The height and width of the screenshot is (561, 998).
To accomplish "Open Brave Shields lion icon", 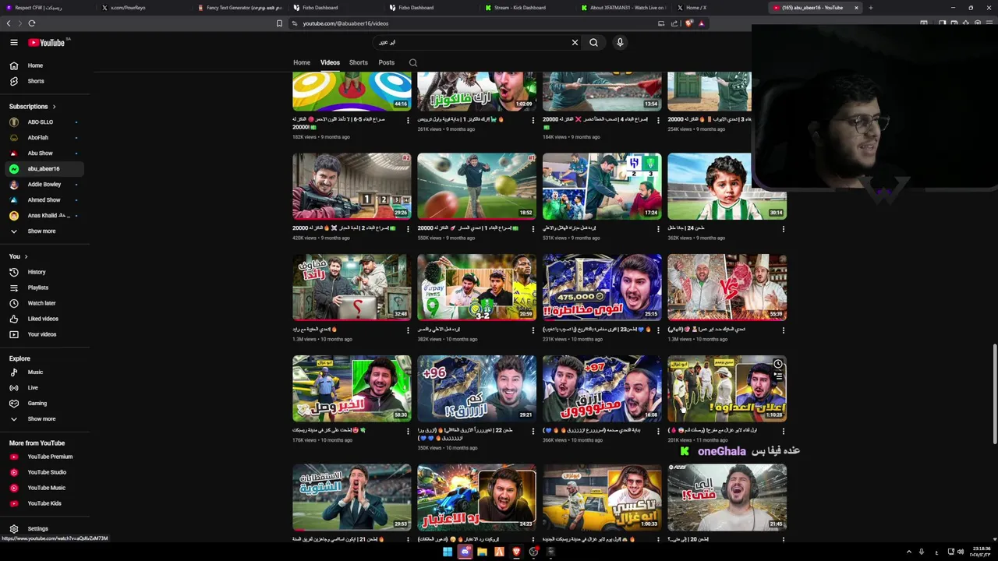I will point(688,23).
